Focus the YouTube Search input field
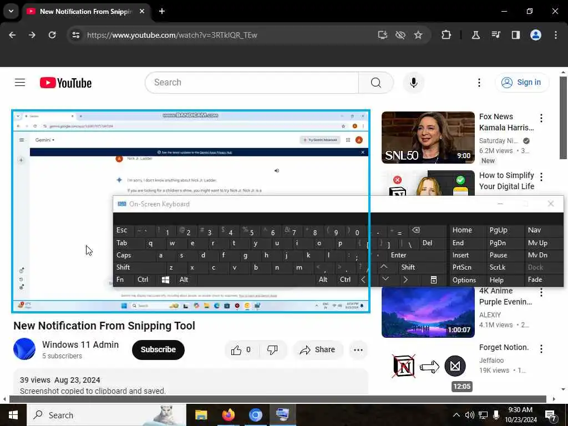568x426 pixels. (x=252, y=83)
